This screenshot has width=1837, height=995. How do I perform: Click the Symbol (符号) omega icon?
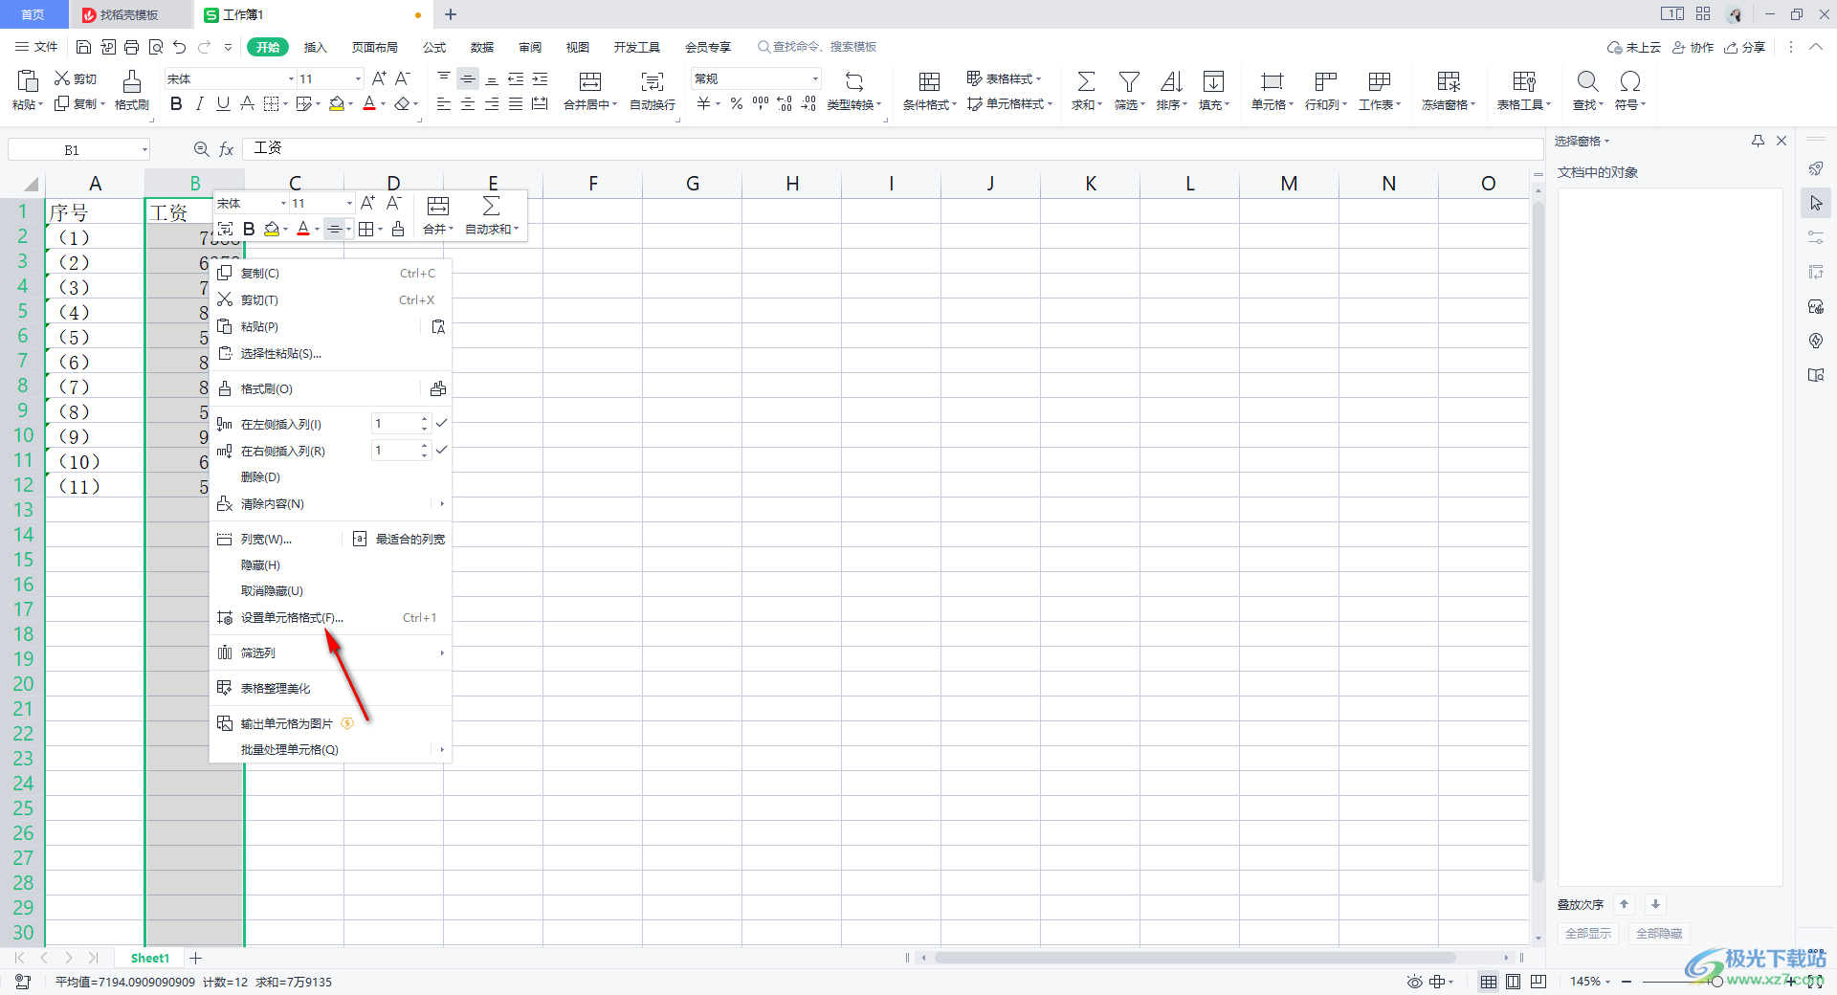(x=1630, y=81)
